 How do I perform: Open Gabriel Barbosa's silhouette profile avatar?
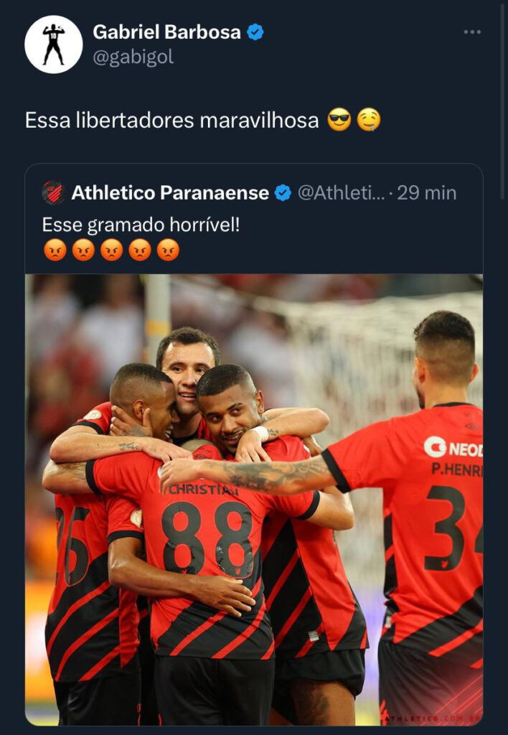coord(53,45)
